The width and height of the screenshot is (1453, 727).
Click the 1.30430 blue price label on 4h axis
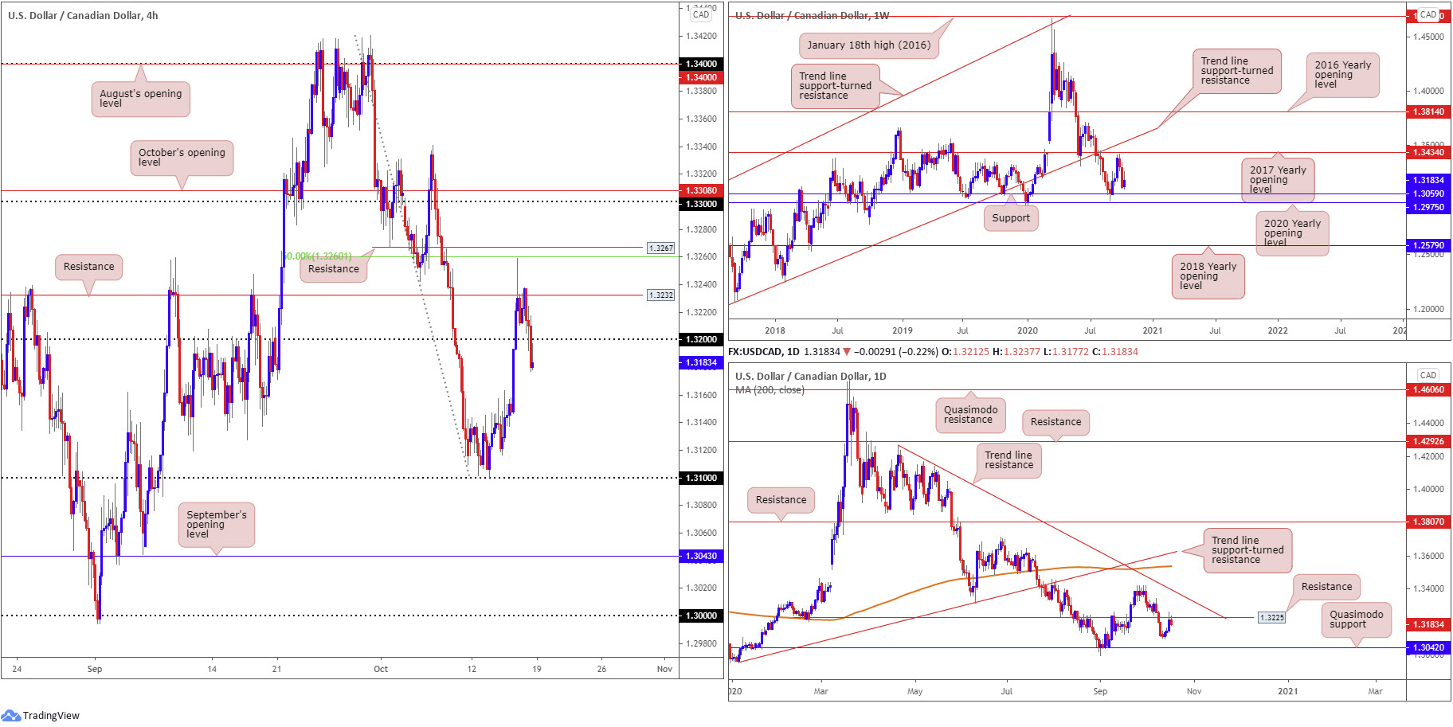pyautogui.click(x=701, y=556)
